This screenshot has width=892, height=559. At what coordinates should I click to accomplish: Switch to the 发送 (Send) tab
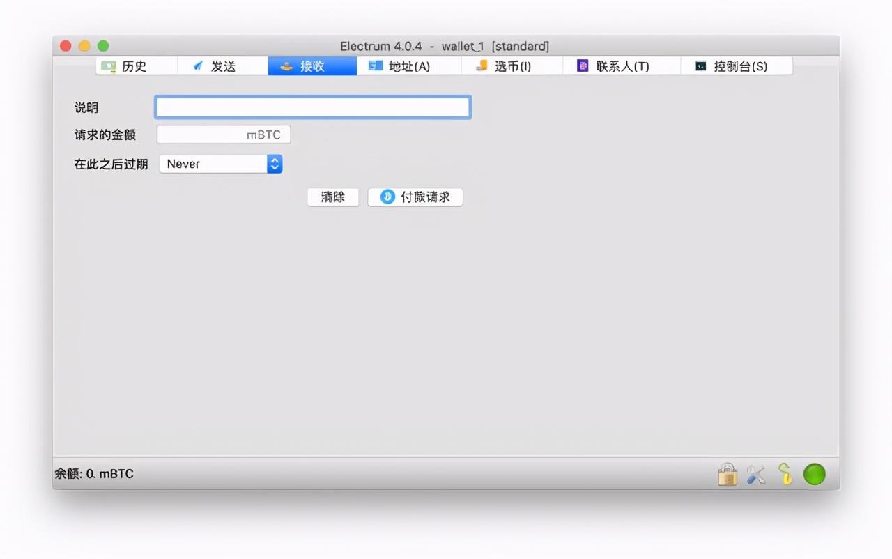pyautogui.click(x=222, y=66)
